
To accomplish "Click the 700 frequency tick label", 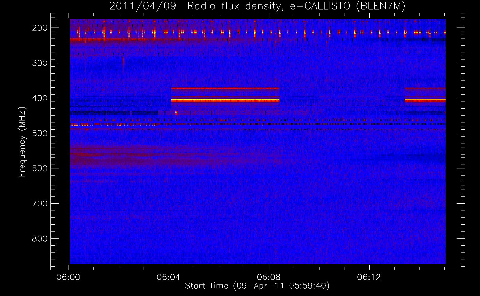I will [40, 204].
